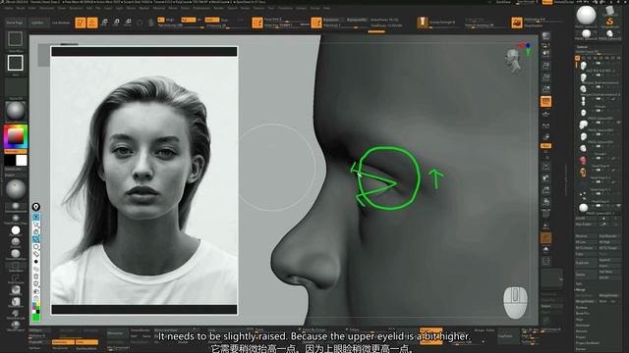The image size is (629, 353).
Task: Select the Rotate transform icon
Action: click(x=128, y=23)
